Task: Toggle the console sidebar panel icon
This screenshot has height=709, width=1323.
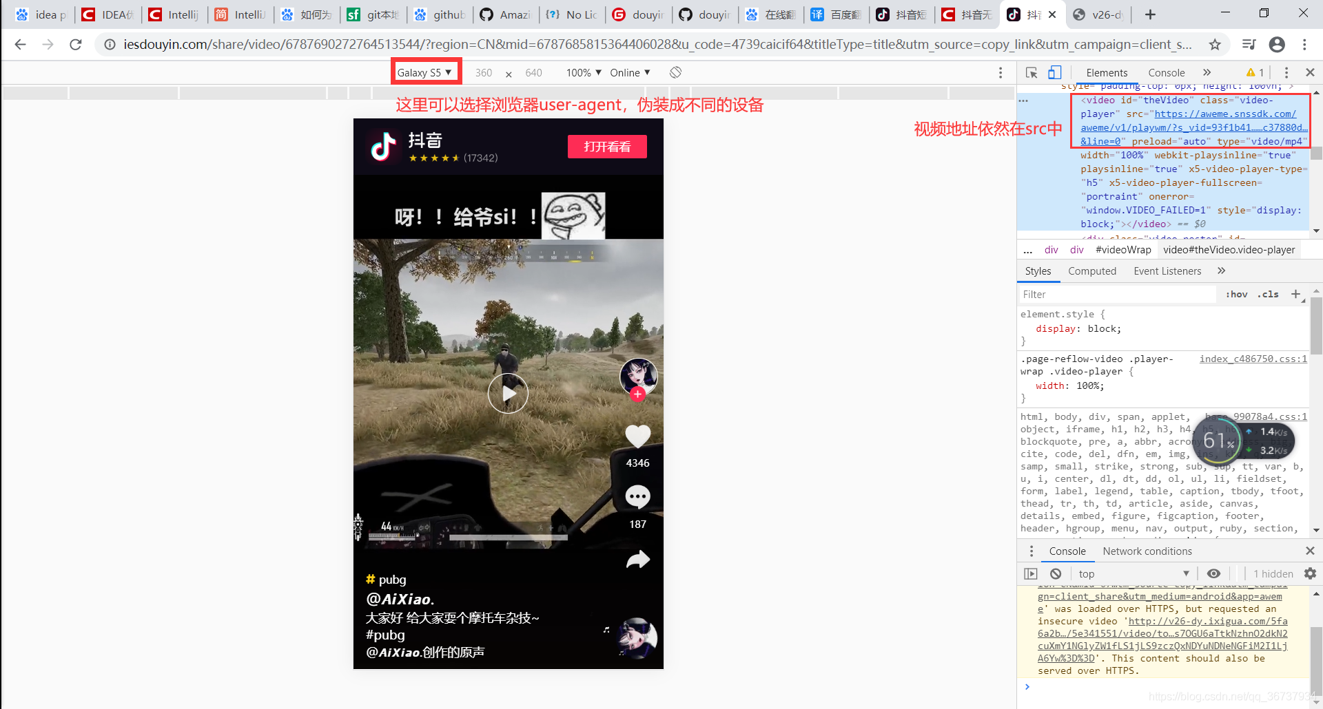Action: pyautogui.click(x=1031, y=573)
